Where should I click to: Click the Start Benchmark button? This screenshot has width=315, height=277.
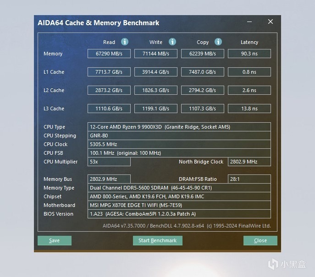click(x=158, y=240)
